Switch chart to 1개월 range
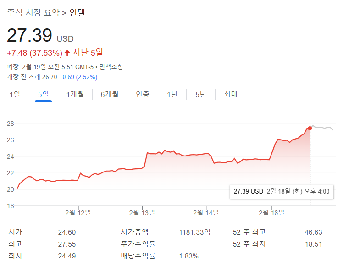The width and height of the screenshot is (349, 269). (x=75, y=94)
